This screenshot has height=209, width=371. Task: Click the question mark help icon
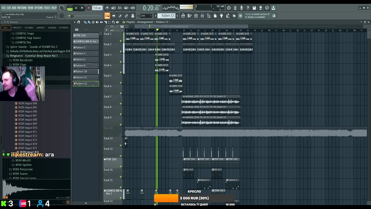248,8
